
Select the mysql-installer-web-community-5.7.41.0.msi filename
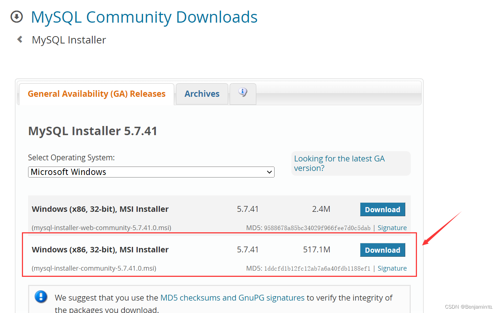coord(101,228)
